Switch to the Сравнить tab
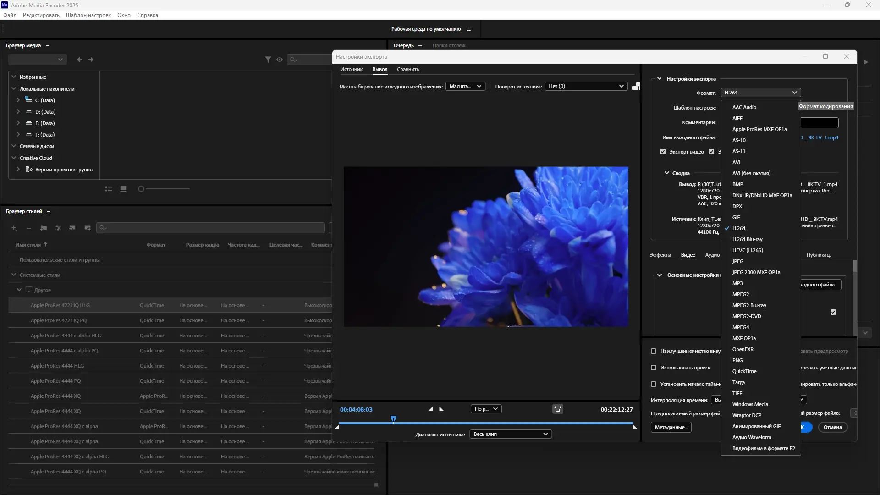The height and width of the screenshot is (495, 880). [x=408, y=69]
